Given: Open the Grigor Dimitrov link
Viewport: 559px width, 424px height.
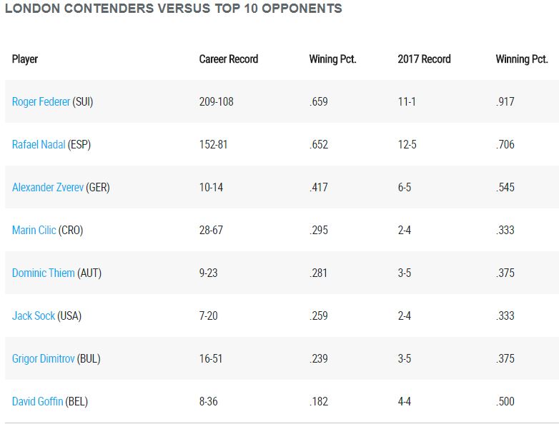Looking at the screenshot, I should (43, 359).
